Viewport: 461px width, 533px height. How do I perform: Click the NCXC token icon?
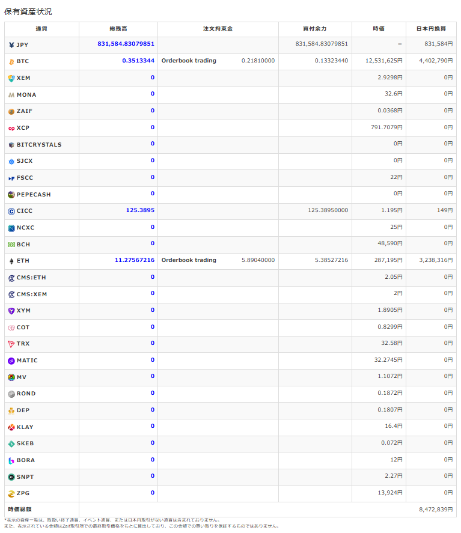coord(11,228)
